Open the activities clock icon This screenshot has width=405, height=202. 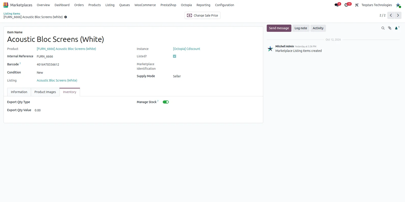[x=347, y=5]
